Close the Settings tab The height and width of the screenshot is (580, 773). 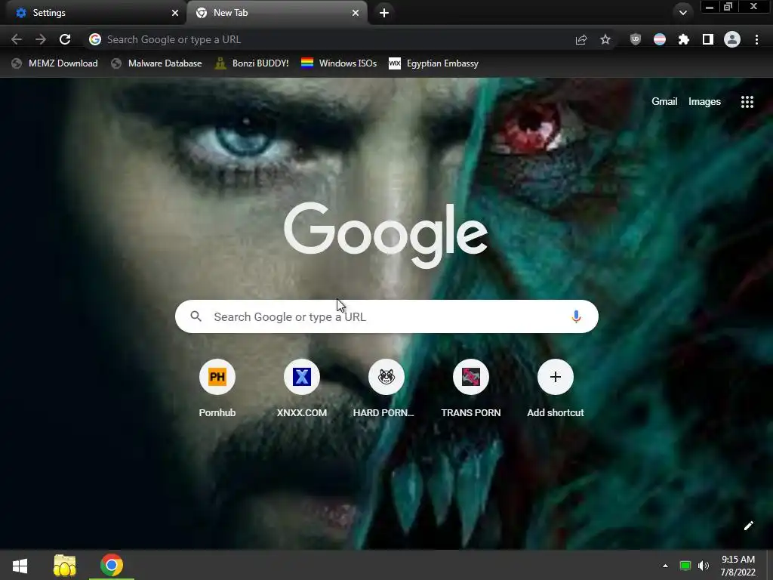(x=175, y=13)
